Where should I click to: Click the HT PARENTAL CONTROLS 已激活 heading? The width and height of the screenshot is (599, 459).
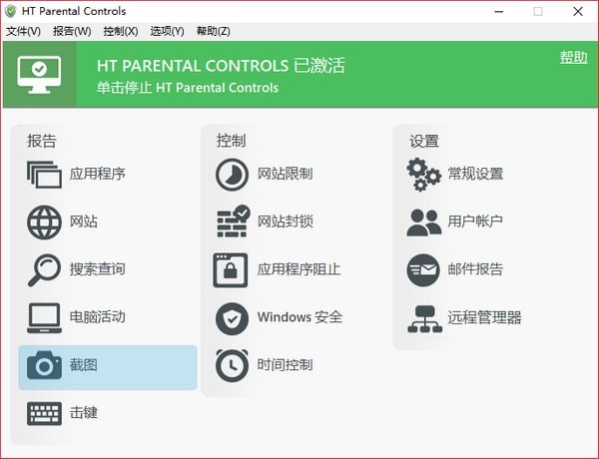(221, 65)
